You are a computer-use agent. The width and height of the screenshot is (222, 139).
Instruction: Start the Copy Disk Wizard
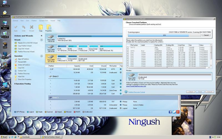click(22, 49)
